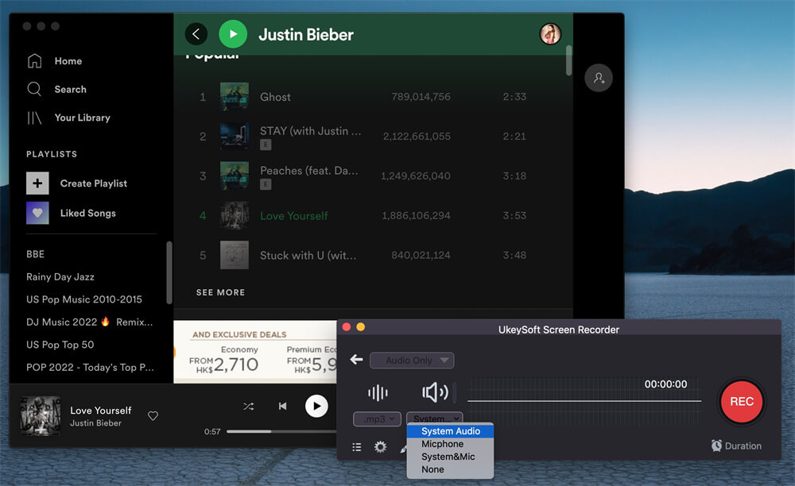
Task: Open the .mp3 format dropdown
Action: (x=377, y=419)
